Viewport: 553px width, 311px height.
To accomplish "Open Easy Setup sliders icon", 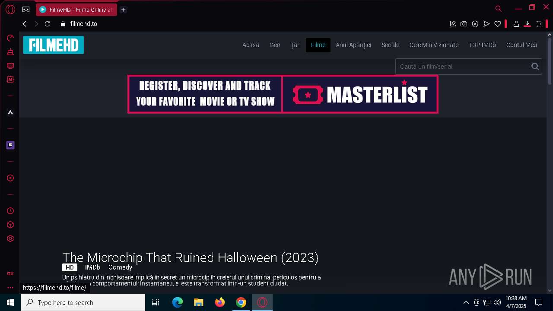I will pyautogui.click(x=539, y=24).
